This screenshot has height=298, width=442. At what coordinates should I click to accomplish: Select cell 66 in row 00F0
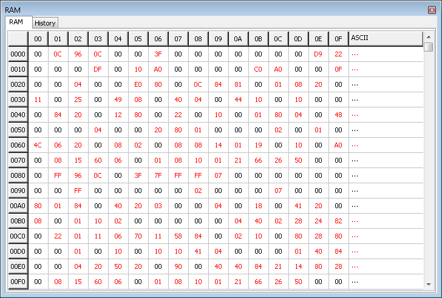258,282
